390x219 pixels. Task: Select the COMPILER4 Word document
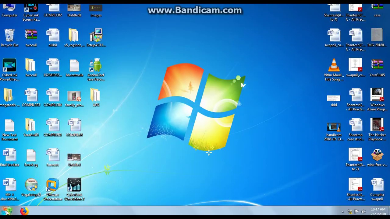(53, 97)
